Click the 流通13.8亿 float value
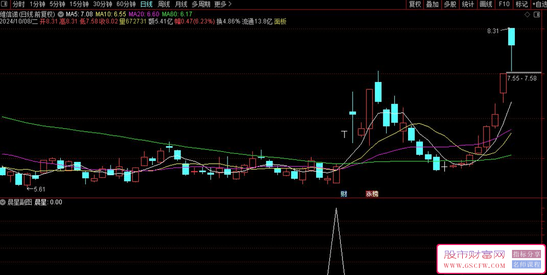Viewport: 547px width, 275px height. tap(257, 22)
